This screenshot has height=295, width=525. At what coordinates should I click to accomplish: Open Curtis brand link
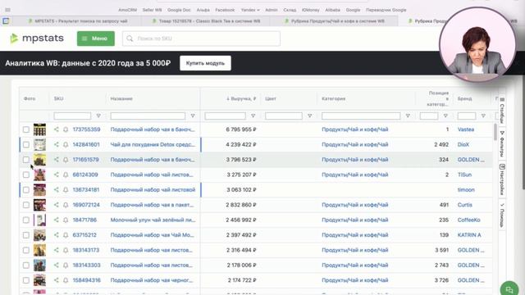465,205
